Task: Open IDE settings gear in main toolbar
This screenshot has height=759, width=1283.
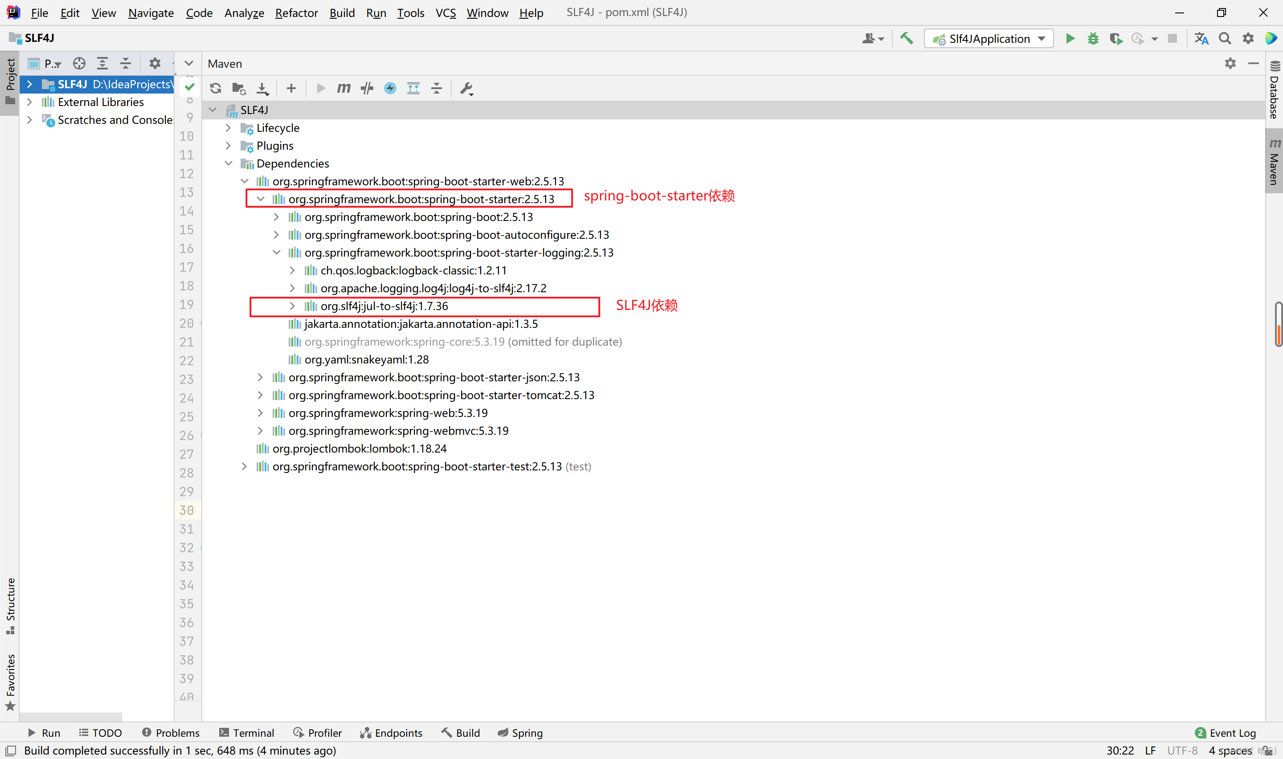Action: [x=1248, y=38]
